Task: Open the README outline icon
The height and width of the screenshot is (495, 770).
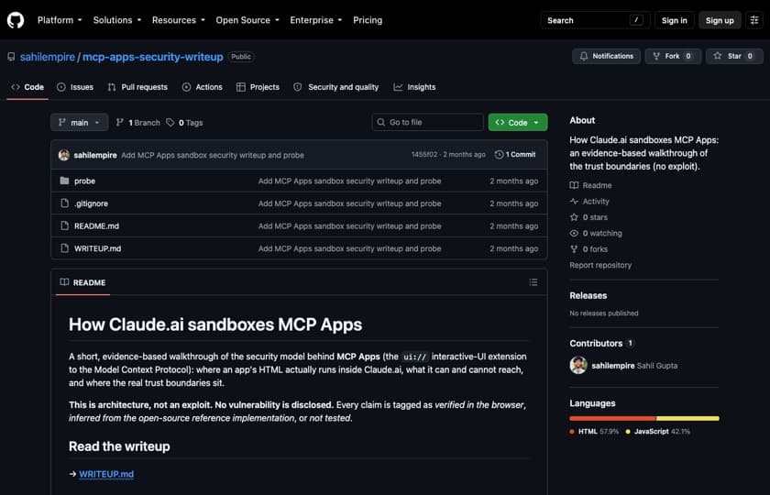Action: (x=533, y=282)
